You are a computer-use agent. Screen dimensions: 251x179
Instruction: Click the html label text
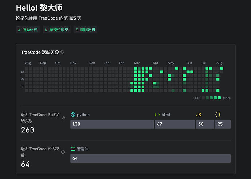click(x=166, y=115)
